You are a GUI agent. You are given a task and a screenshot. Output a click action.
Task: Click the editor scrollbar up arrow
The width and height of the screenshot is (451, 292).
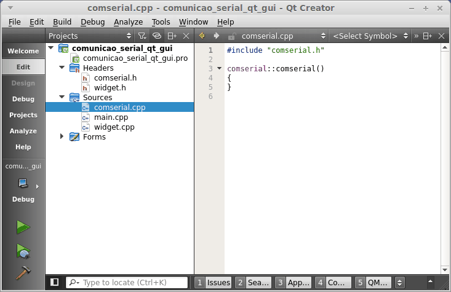(445, 47)
